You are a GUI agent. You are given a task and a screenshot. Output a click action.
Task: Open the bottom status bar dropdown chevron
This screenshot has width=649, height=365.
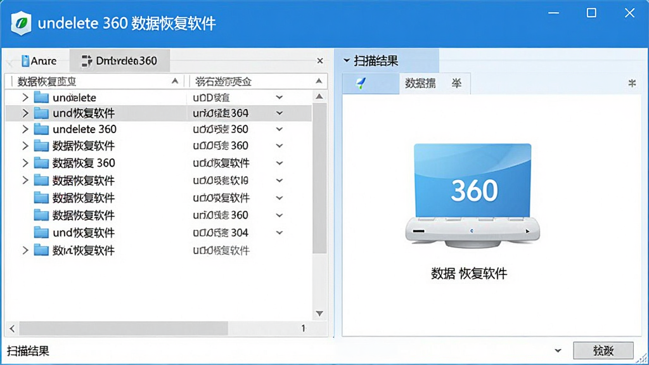click(x=558, y=350)
